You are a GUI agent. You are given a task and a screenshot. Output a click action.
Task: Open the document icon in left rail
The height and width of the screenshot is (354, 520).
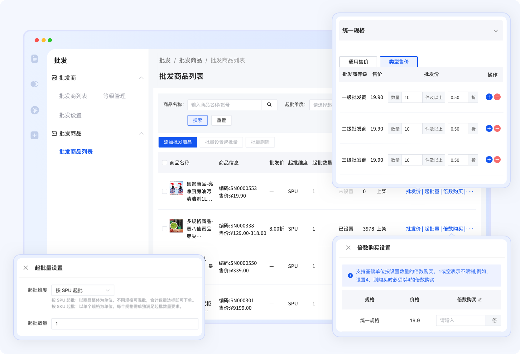coord(35,59)
